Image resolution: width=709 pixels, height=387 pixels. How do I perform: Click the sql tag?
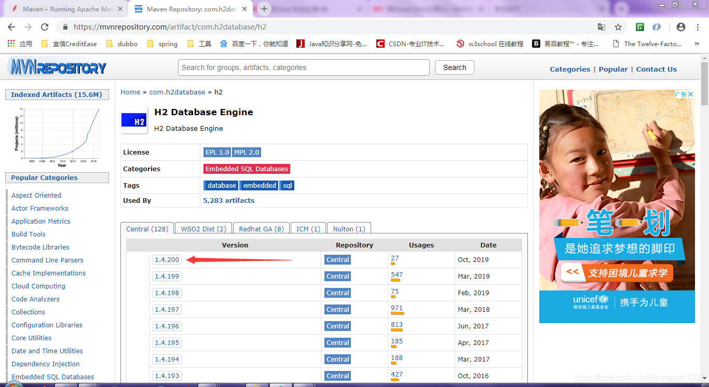(x=287, y=186)
